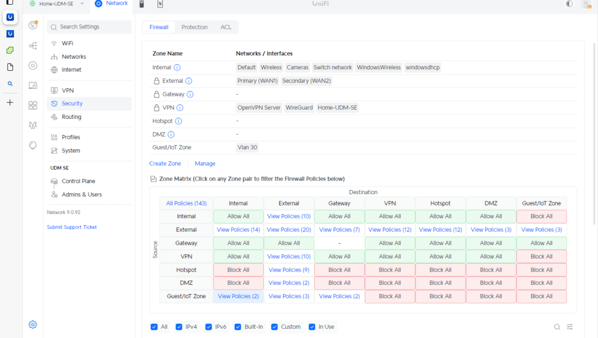Click the plus icon to add an app
This screenshot has width=598, height=338.
pyautogui.click(x=10, y=102)
